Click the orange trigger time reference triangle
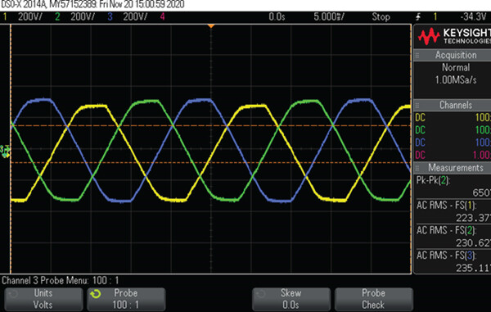Screen dimensions: 491x312 tap(211, 26)
